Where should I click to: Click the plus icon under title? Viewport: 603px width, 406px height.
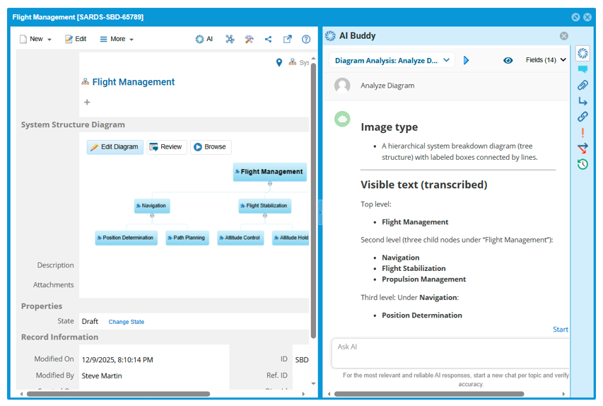(x=87, y=102)
